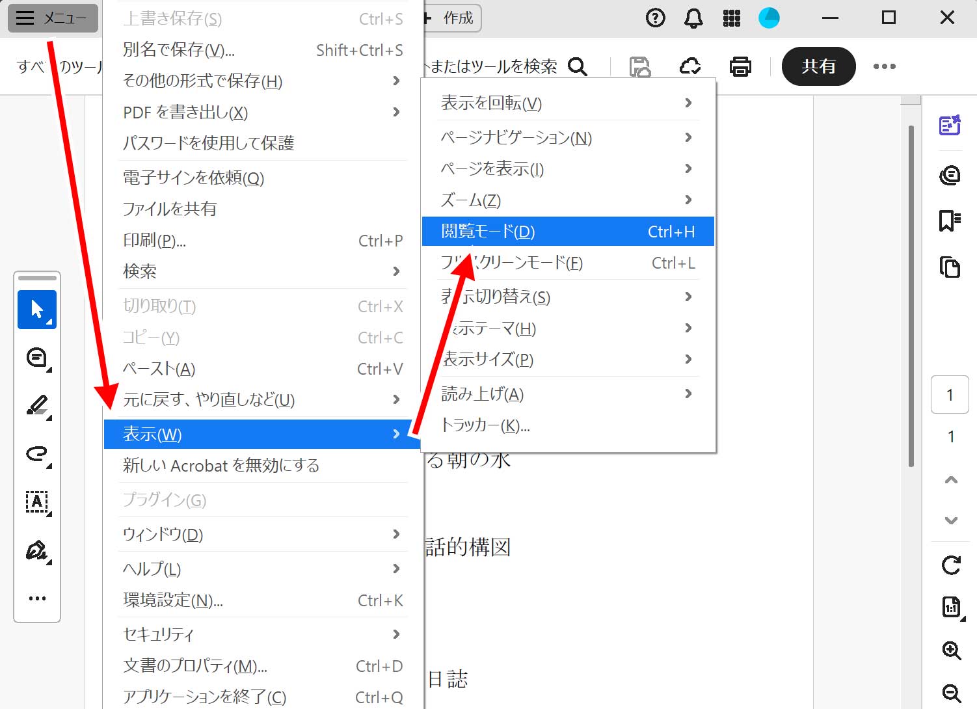
Task: Choose ペースト(A) menu item
Action: [x=263, y=368]
